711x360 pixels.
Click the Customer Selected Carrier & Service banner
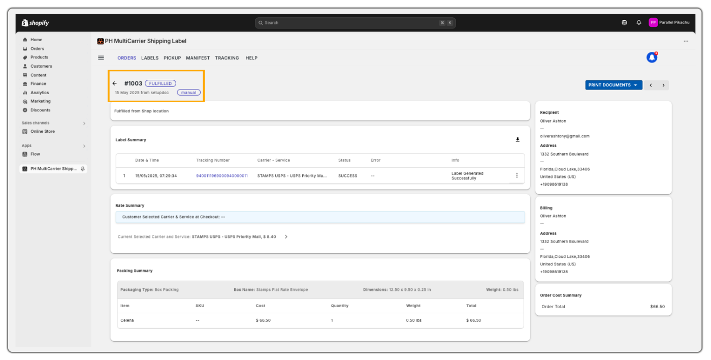pos(320,217)
